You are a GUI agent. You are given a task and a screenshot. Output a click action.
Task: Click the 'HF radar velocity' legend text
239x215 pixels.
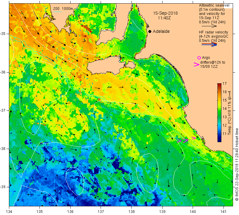[213, 32]
